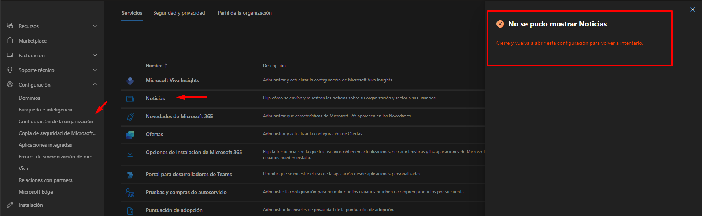Open the Ofertas service
Viewport: 702px width, 216px height.
pos(154,134)
